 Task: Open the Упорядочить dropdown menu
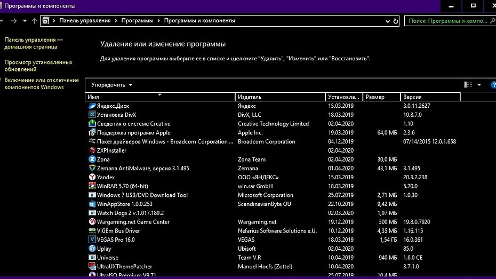pyautogui.click(x=111, y=85)
